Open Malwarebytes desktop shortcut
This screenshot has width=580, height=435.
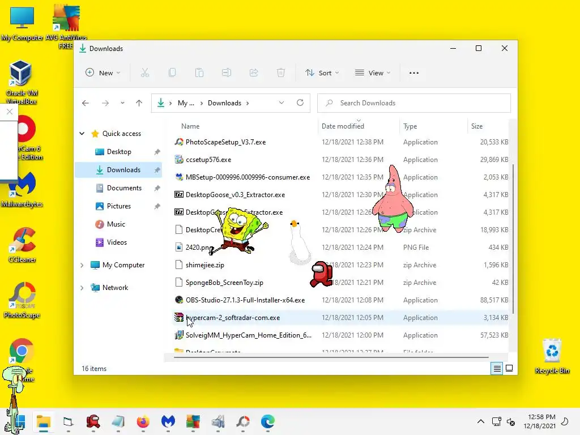pyautogui.click(x=22, y=189)
